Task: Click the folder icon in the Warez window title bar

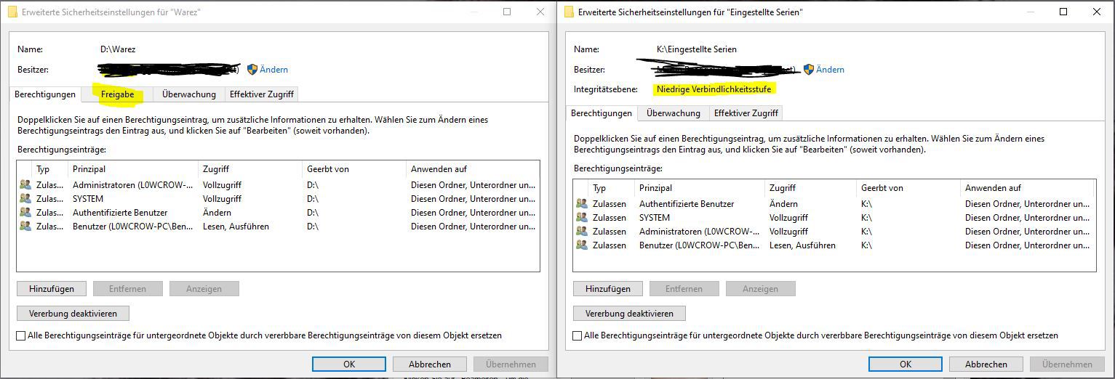Action: [12, 12]
